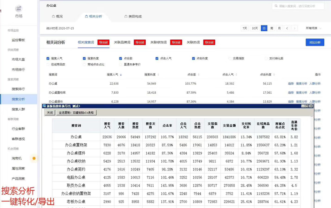Open 市场大盘 in the sidebar

pos(18,59)
